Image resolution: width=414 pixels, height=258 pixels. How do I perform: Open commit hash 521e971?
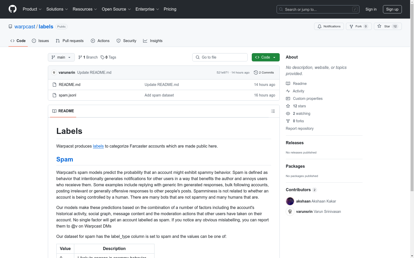[x=223, y=72]
